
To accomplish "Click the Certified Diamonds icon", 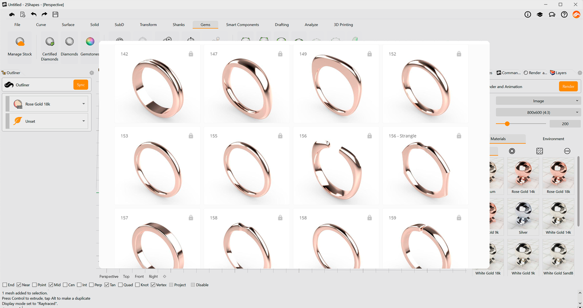I will tap(49, 42).
